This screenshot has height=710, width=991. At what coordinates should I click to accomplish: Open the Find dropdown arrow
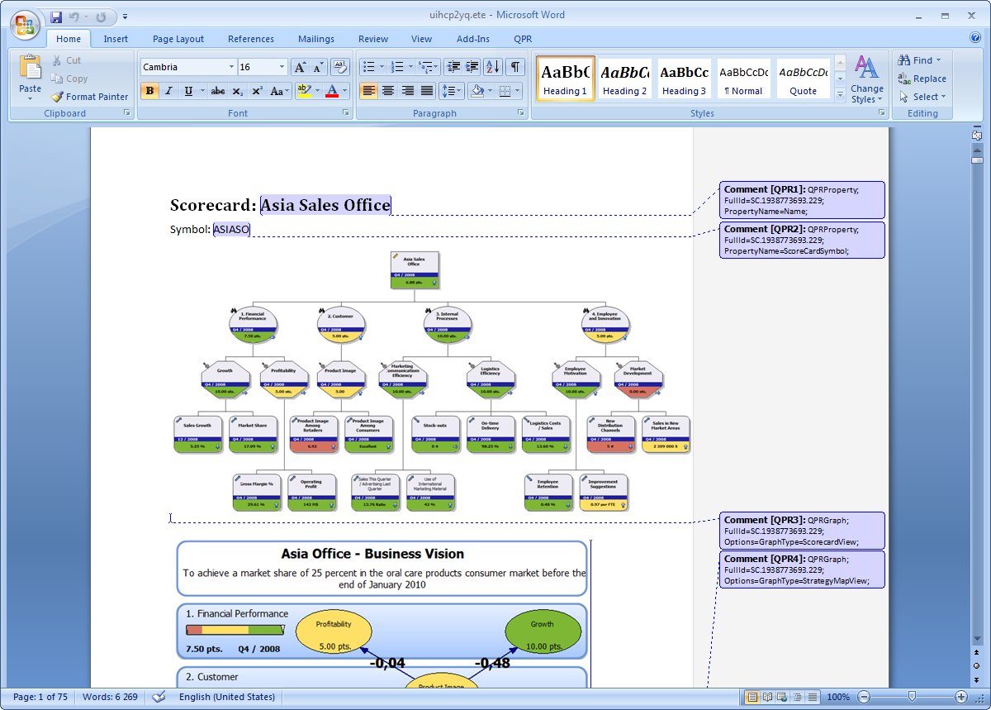coord(938,60)
